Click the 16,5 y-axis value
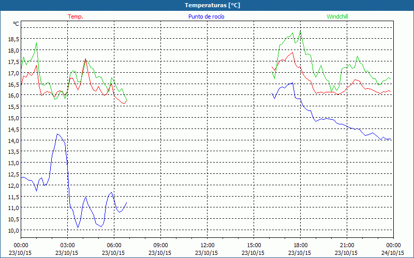Screen dimensions: 414x258 pos(13,85)
